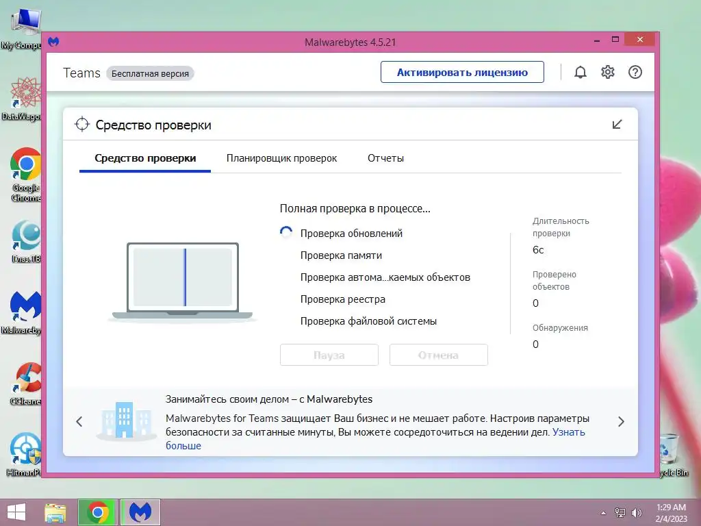701x526 pixels.
Task: Click the Проверка реестра step
Action: pos(343,299)
